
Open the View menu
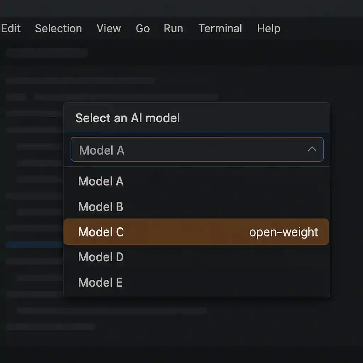point(109,28)
